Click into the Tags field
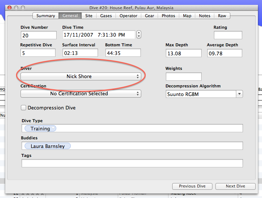The width and height of the screenshot is (262, 198). coord(132,163)
